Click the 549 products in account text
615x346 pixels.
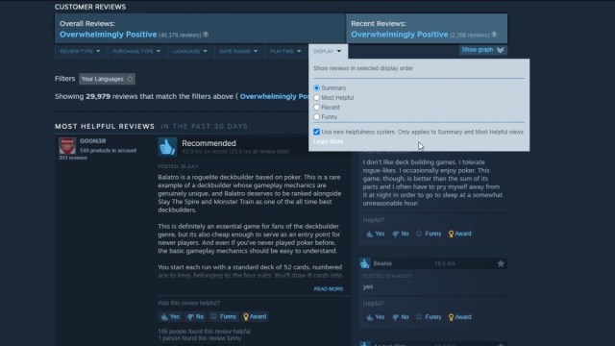(x=109, y=150)
